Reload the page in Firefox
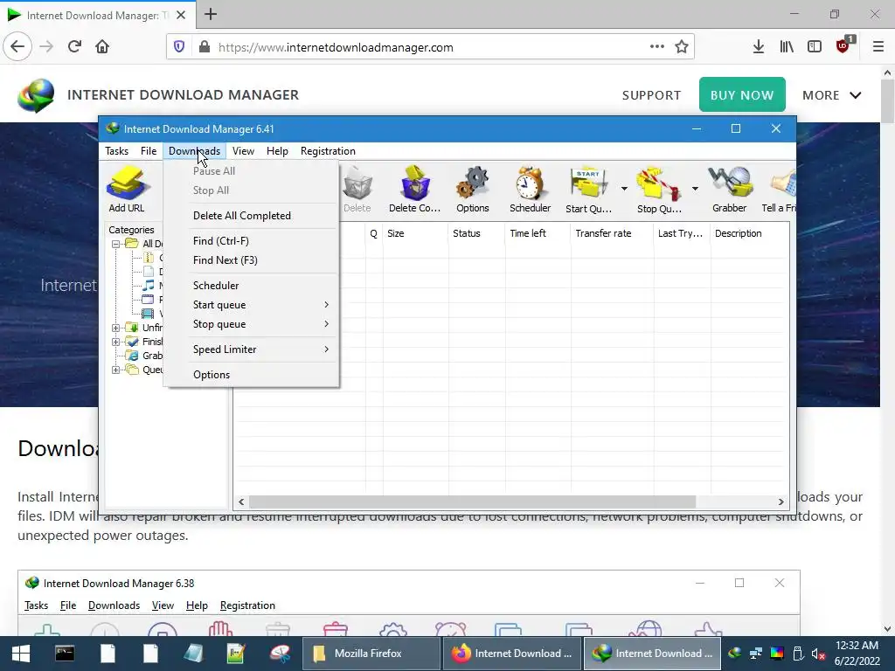895x671 pixels. (x=75, y=47)
